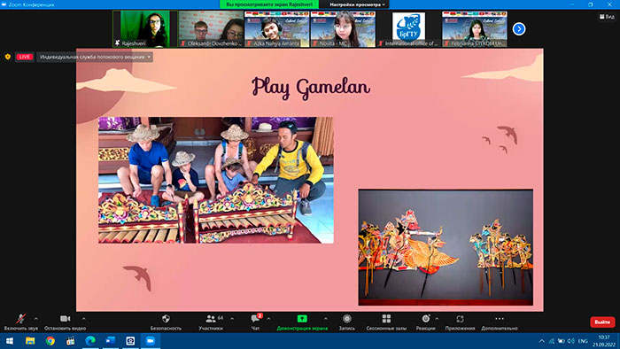This screenshot has width=620, height=349.
Task: Expand the audio options arrow beside the microphone
Action: (x=36, y=318)
